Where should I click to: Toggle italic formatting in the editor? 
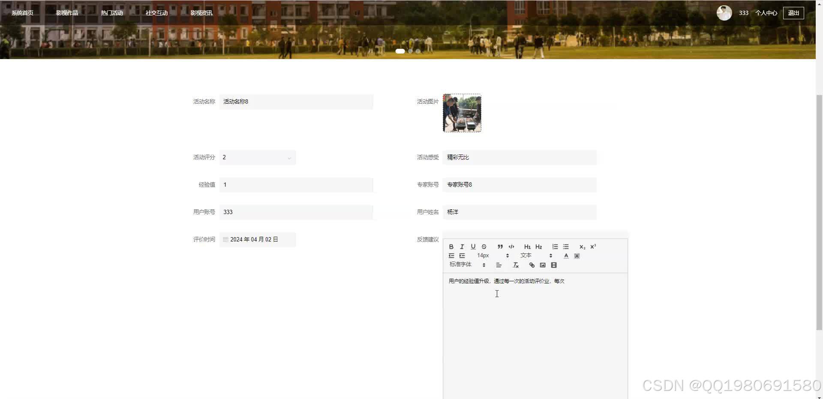coord(462,247)
